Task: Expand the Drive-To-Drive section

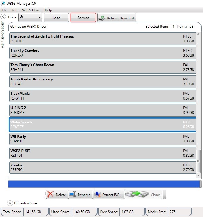Action: click(x=10, y=203)
